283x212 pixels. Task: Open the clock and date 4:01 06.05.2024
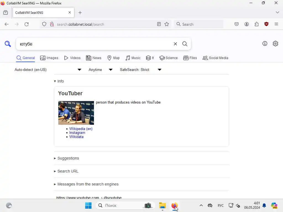[252, 205]
